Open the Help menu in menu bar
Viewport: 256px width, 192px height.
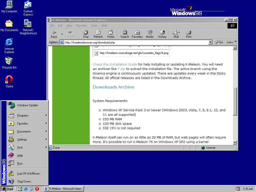[x=104, y=25]
